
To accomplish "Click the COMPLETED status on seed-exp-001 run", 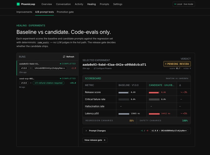I will (x=68, y=78).
